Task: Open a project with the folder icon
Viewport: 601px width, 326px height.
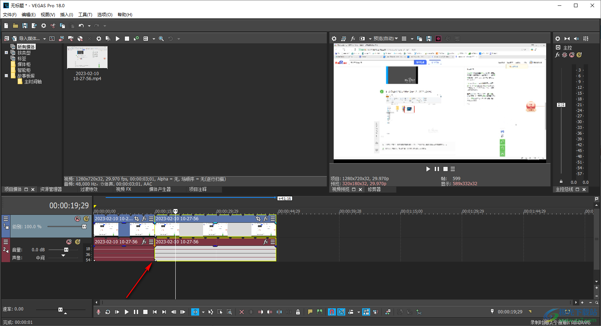Action: [16, 26]
